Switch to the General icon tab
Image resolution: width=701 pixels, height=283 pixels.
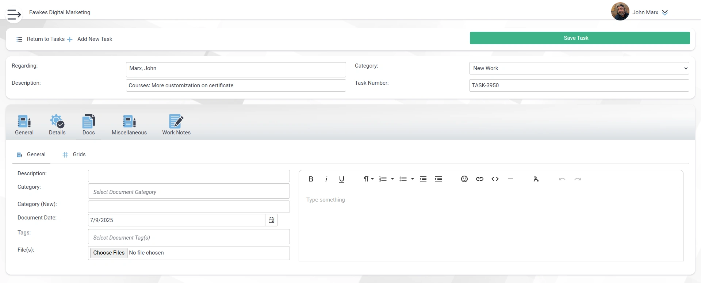click(x=24, y=125)
